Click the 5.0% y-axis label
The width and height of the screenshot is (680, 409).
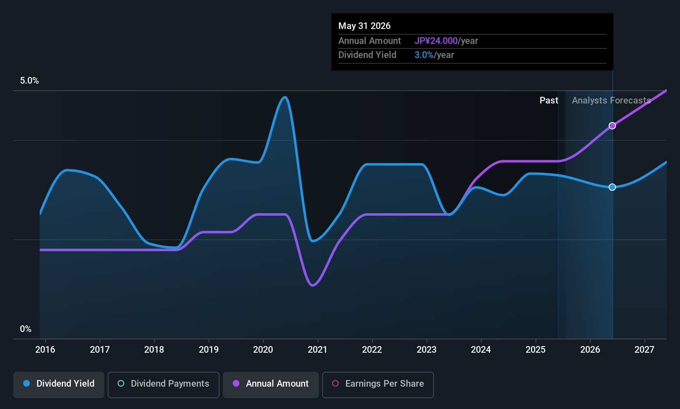[29, 81]
